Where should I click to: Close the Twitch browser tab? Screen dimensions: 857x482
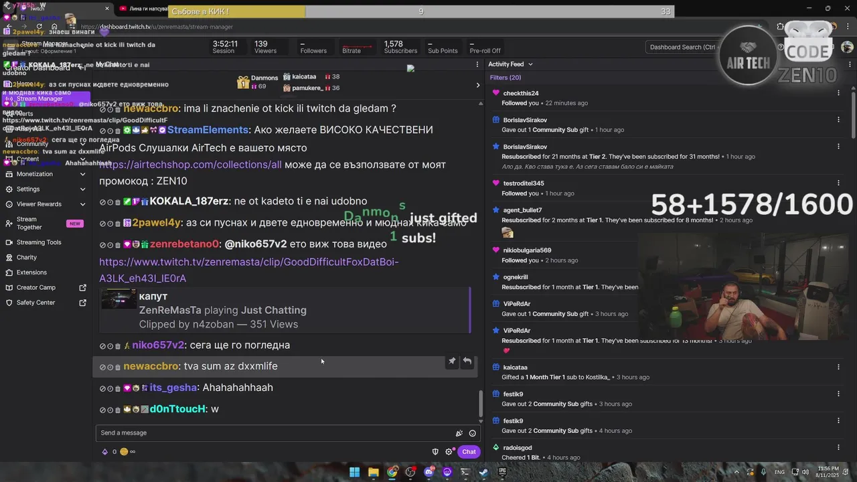point(107,9)
